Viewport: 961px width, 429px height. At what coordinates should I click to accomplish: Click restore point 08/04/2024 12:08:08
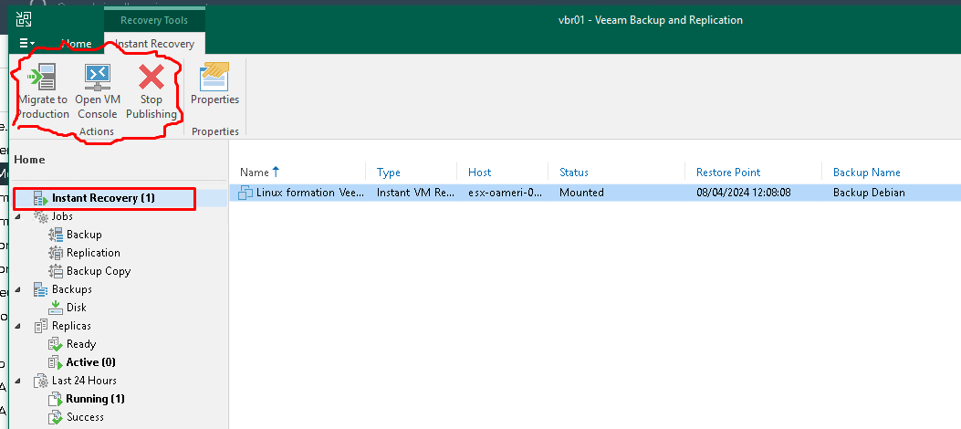tap(744, 193)
